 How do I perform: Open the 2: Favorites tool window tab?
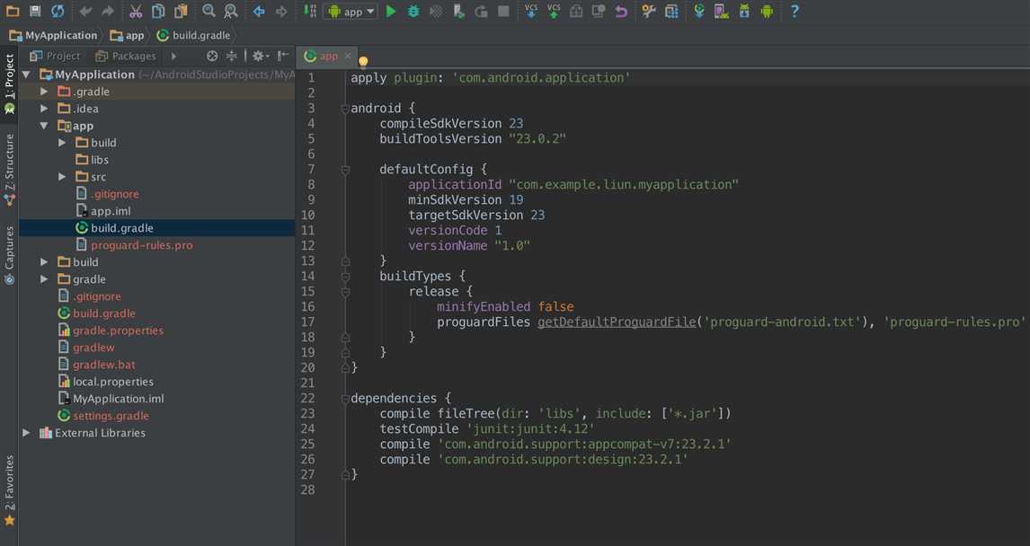point(9,491)
